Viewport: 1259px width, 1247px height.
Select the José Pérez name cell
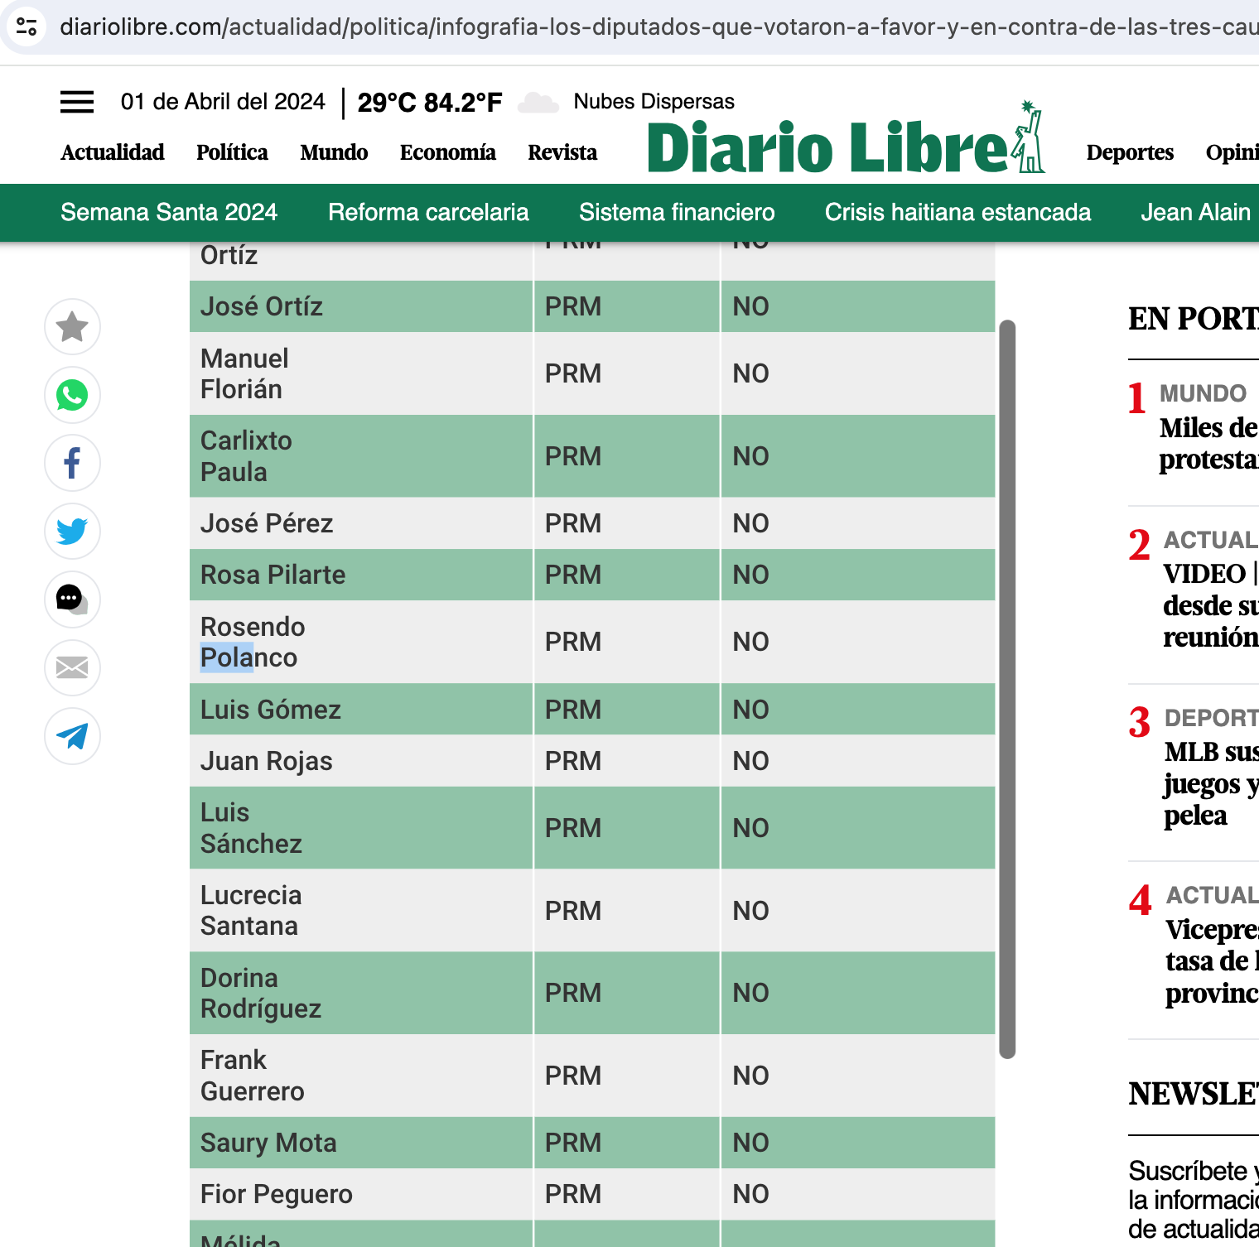click(x=361, y=523)
